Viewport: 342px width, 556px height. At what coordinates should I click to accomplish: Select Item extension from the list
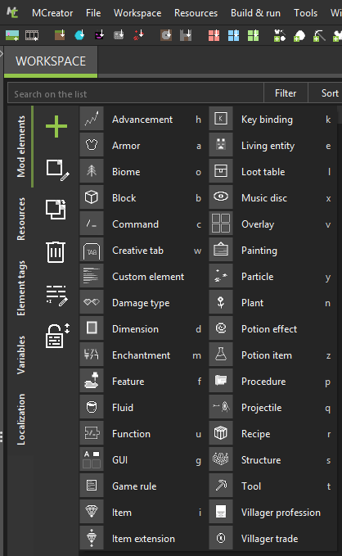pyautogui.click(x=142, y=539)
